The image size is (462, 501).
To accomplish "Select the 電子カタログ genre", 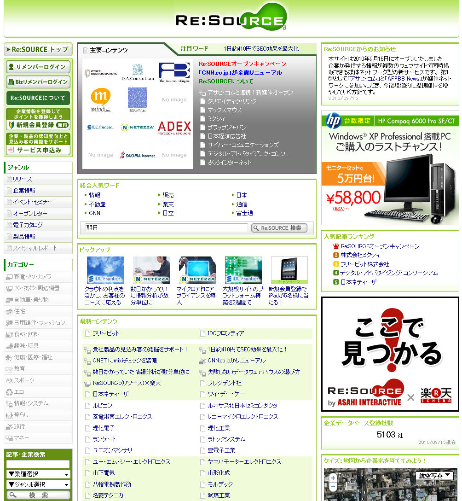I will point(28,225).
